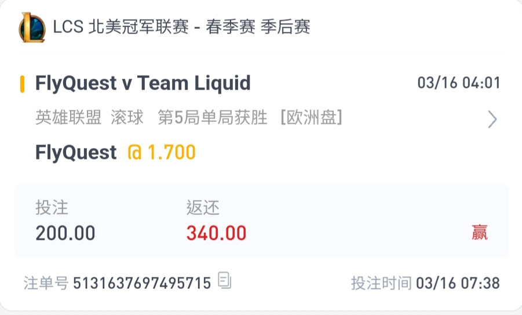Select the 200.00 stake amount

65,233
